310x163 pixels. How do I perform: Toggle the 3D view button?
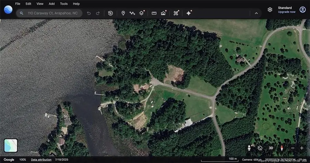point(271,148)
